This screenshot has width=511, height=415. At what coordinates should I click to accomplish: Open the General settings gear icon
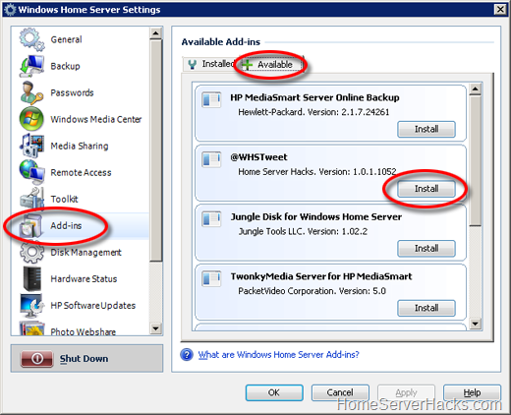pos(31,39)
